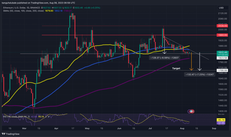Click the Target text annotation
This screenshot has width=231, height=137.
[176, 68]
